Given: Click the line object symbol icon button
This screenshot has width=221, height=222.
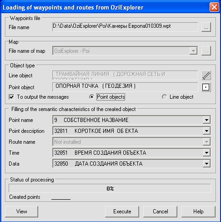Looking at the screenshot, I should [x=206, y=75].
